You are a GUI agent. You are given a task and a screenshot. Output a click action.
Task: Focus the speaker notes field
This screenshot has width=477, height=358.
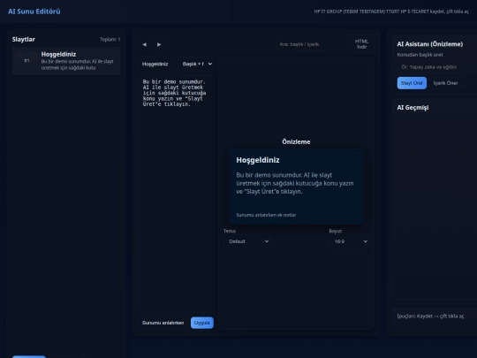click(163, 323)
